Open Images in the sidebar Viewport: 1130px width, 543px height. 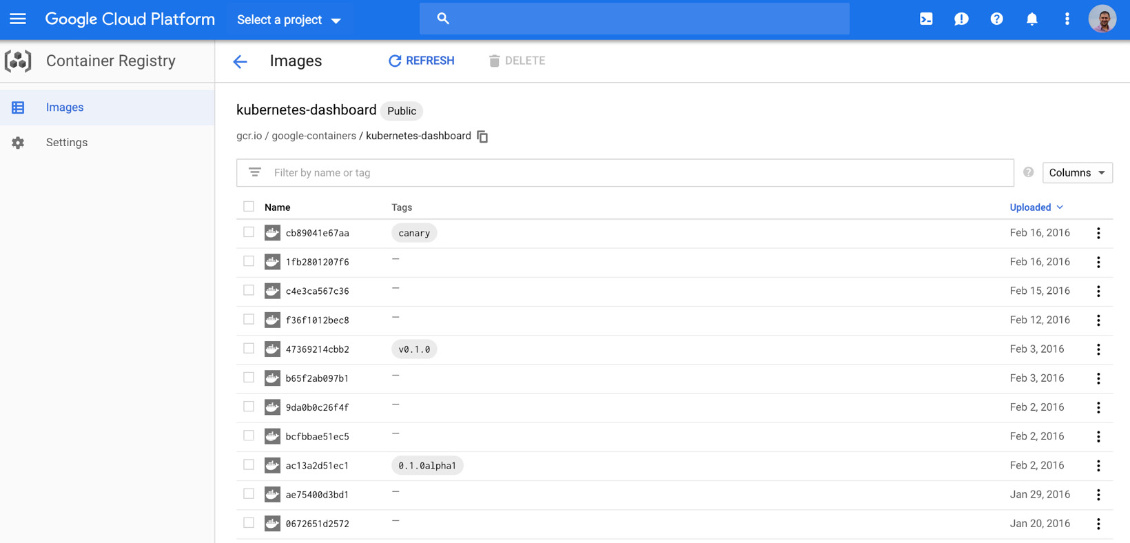pyautogui.click(x=107, y=107)
